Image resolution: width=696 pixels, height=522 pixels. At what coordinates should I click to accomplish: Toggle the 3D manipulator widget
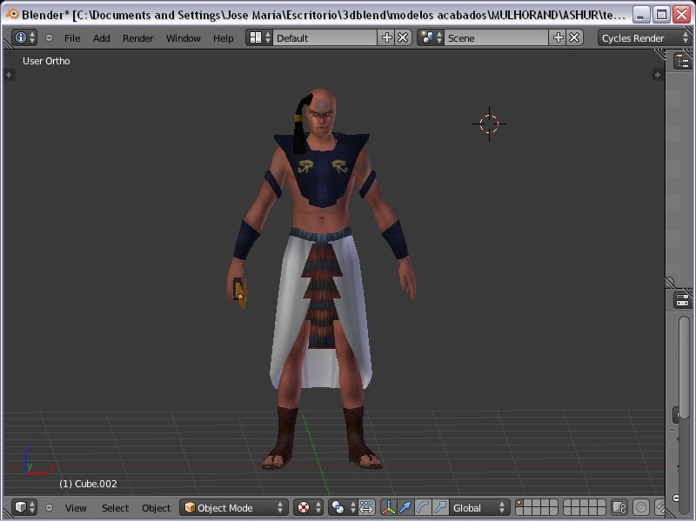coord(388,507)
